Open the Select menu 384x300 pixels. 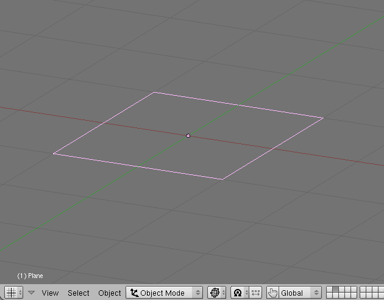79,293
